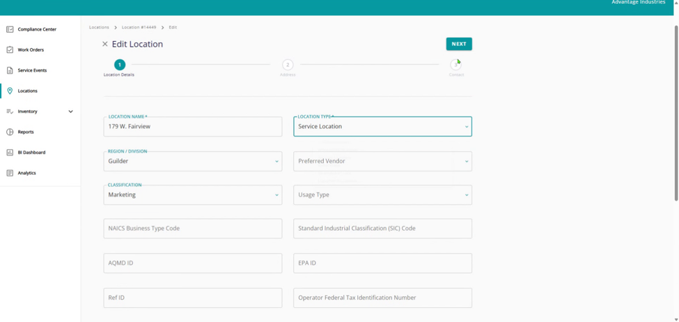Click the Location Name input field
Viewport: 679px width, 322px height.
tap(193, 127)
